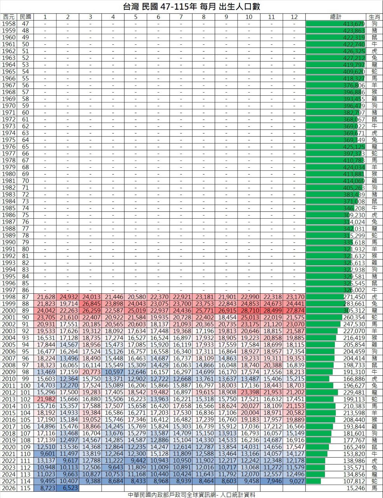383x498 pixels.
Task: Select the 民國 column header
Action: pyautogui.click(x=26, y=17)
